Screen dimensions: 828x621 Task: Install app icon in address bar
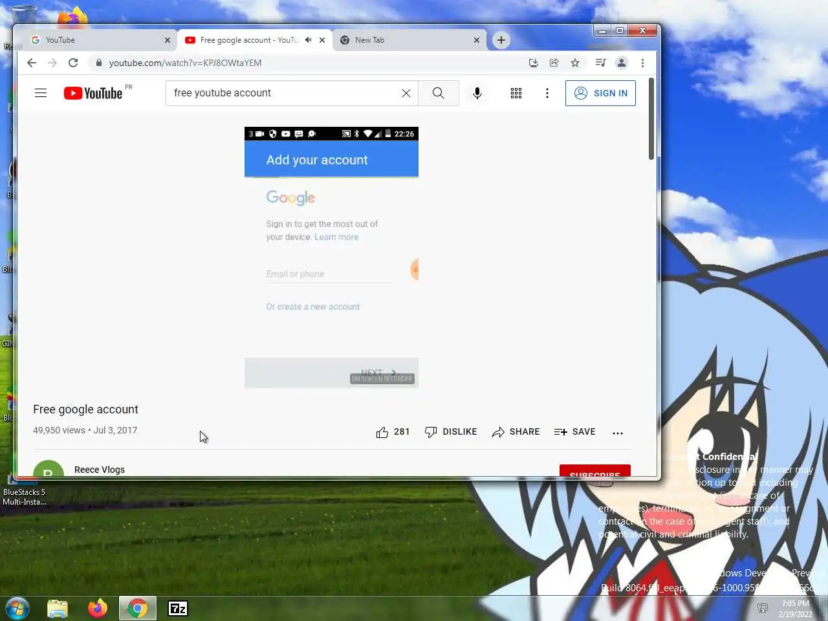click(x=534, y=63)
